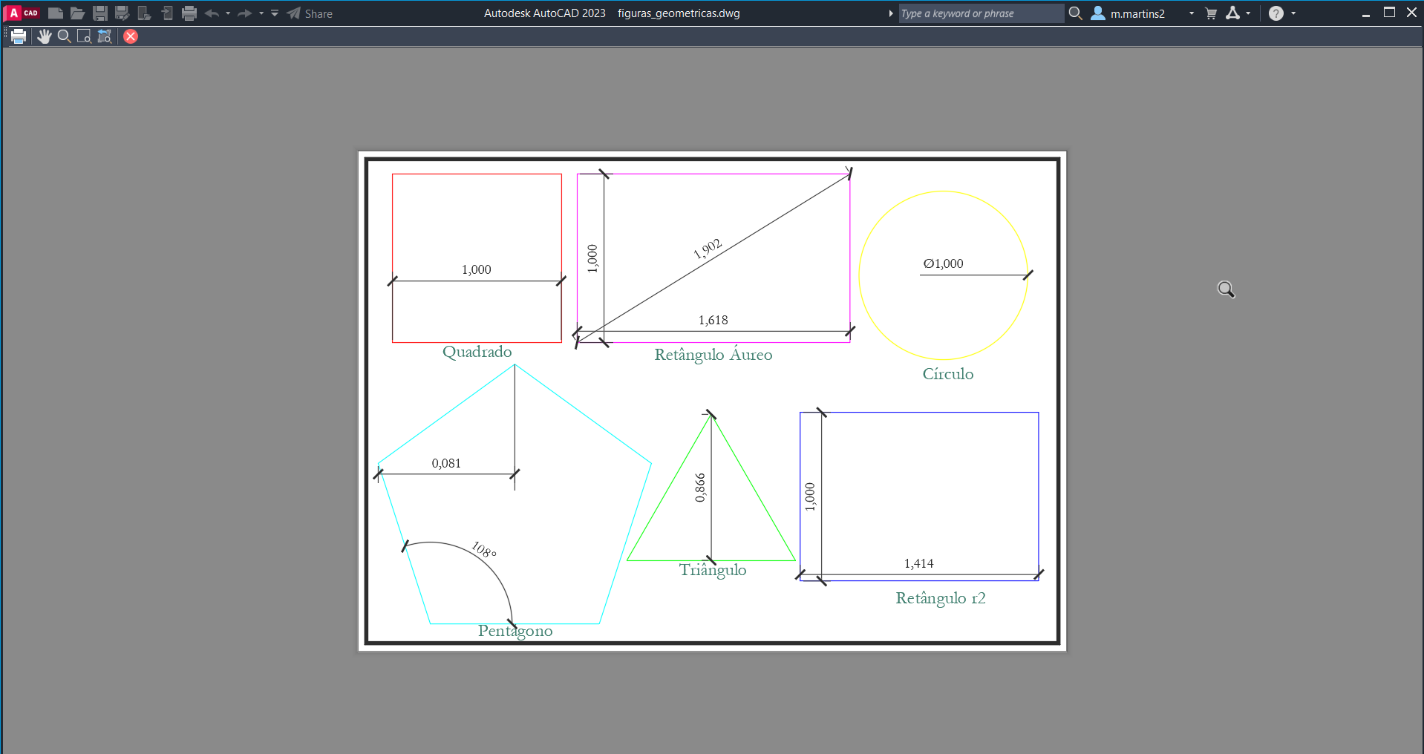Open from Web and Mobile icon
1424x754 pixels.
pos(145,13)
